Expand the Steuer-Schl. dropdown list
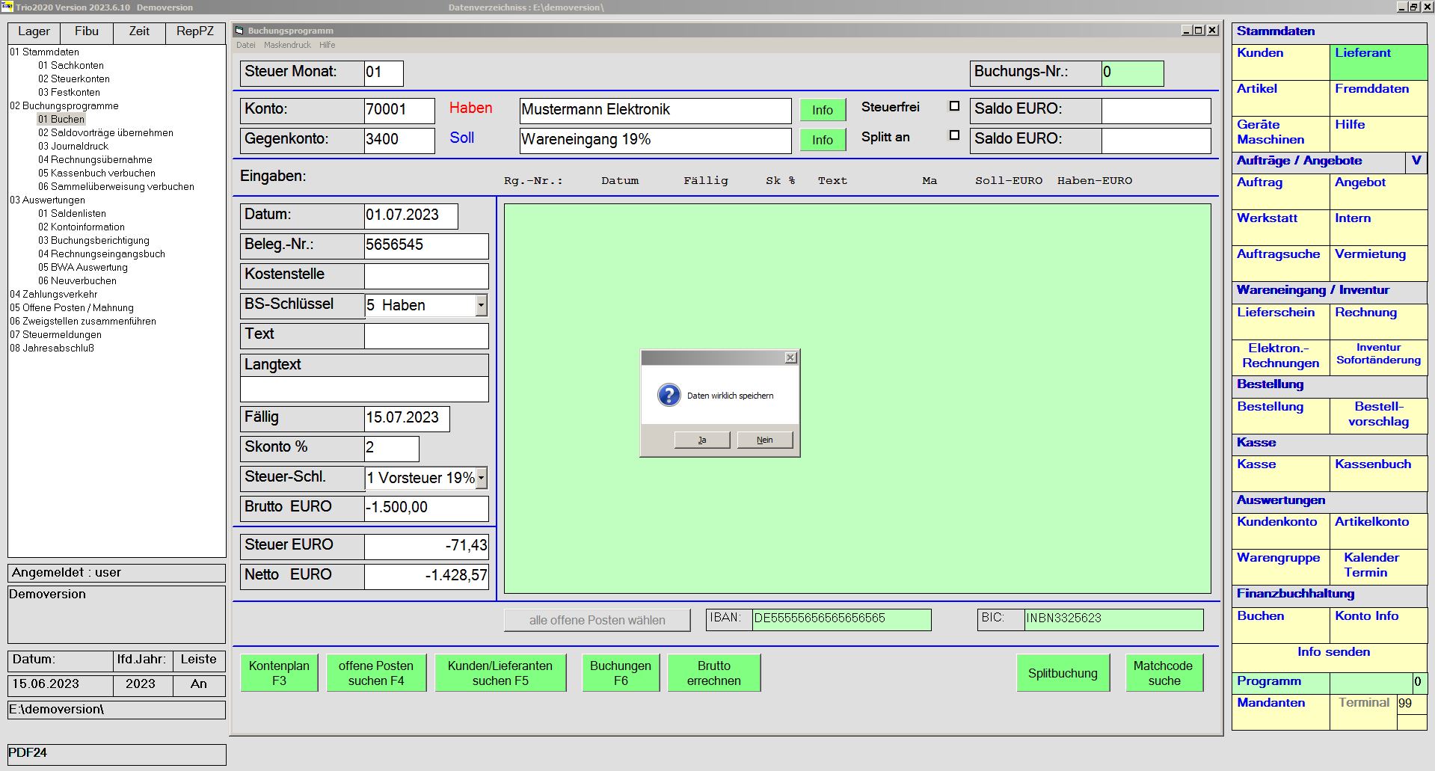 point(481,478)
